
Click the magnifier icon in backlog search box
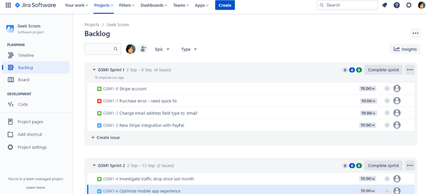(116, 49)
